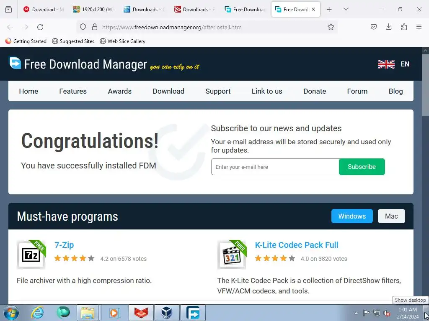This screenshot has width=429, height=321.
Task: Open Windows Start menu
Action: (11, 313)
